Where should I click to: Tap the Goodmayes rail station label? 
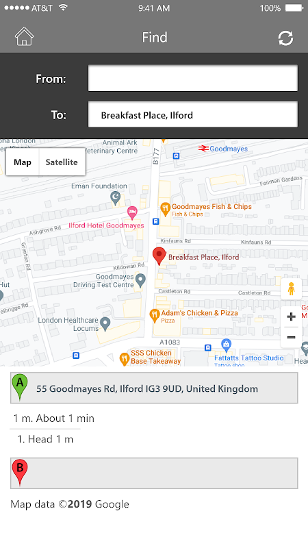pyautogui.click(x=229, y=149)
